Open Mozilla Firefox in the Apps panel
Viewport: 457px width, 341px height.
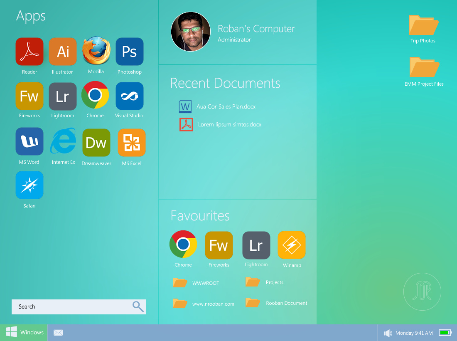[x=96, y=51]
